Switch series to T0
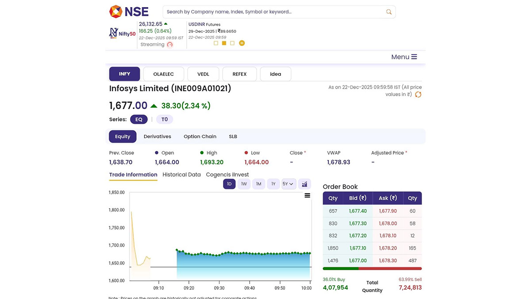This screenshot has height=299, width=531. [164, 120]
